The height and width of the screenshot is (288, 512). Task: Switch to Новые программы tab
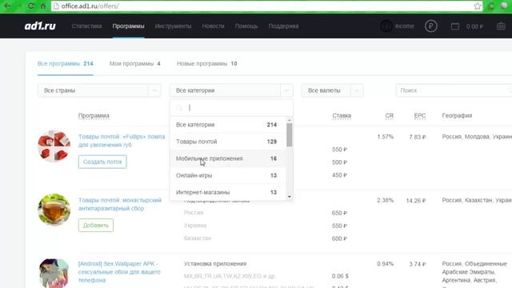pyautogui.click(x=207, y=64)
